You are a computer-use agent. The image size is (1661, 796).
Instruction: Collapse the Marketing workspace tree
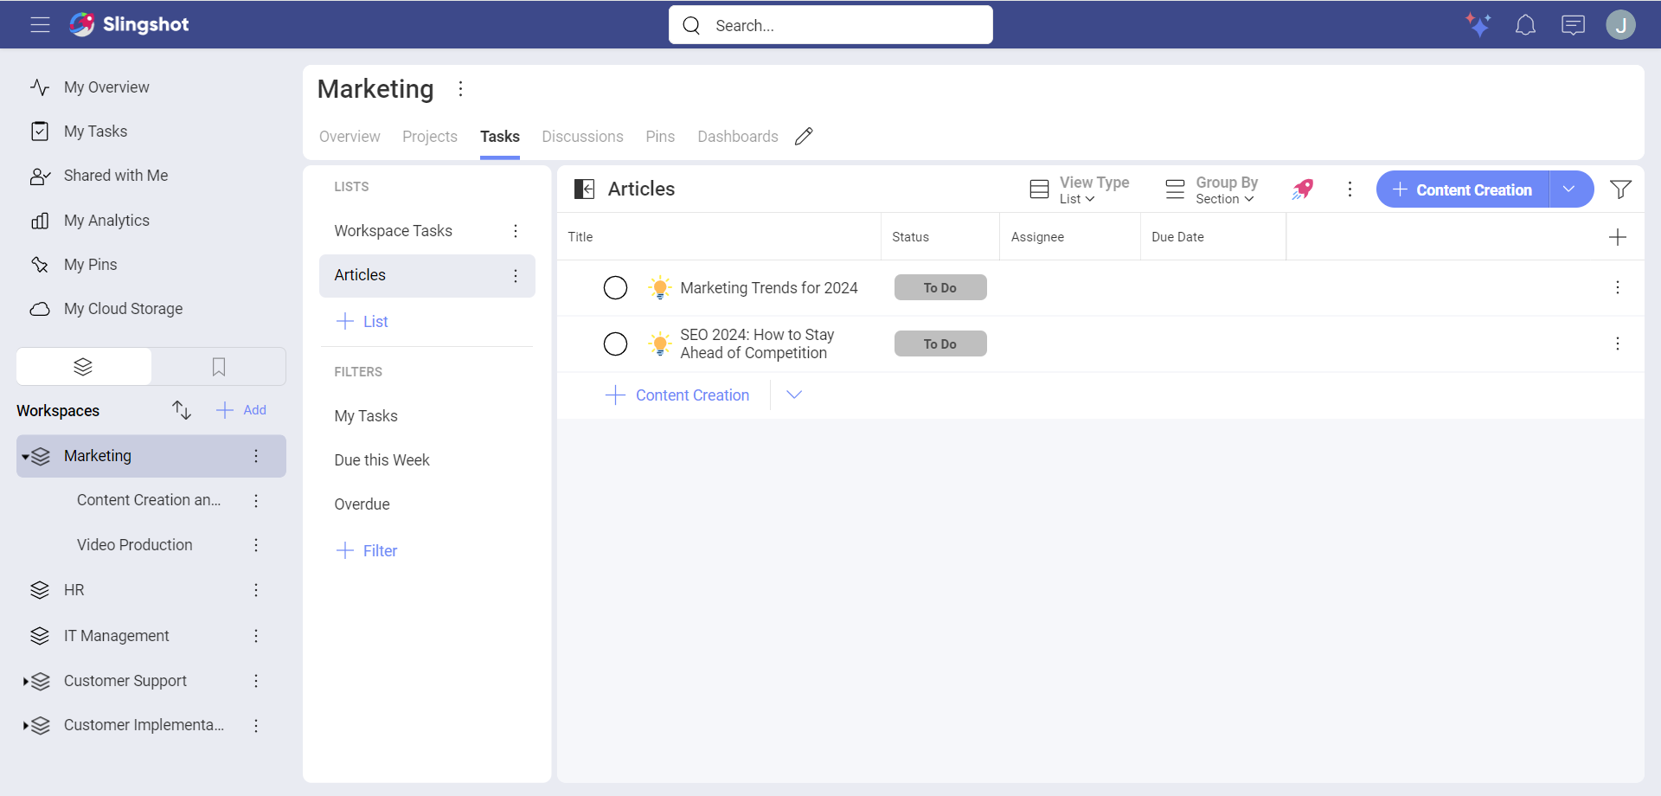point(26,457)
